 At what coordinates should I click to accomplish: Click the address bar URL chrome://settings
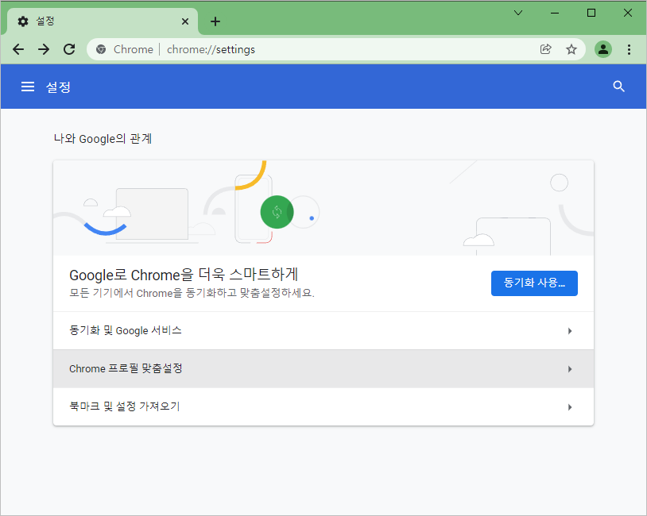click(211, 49)
